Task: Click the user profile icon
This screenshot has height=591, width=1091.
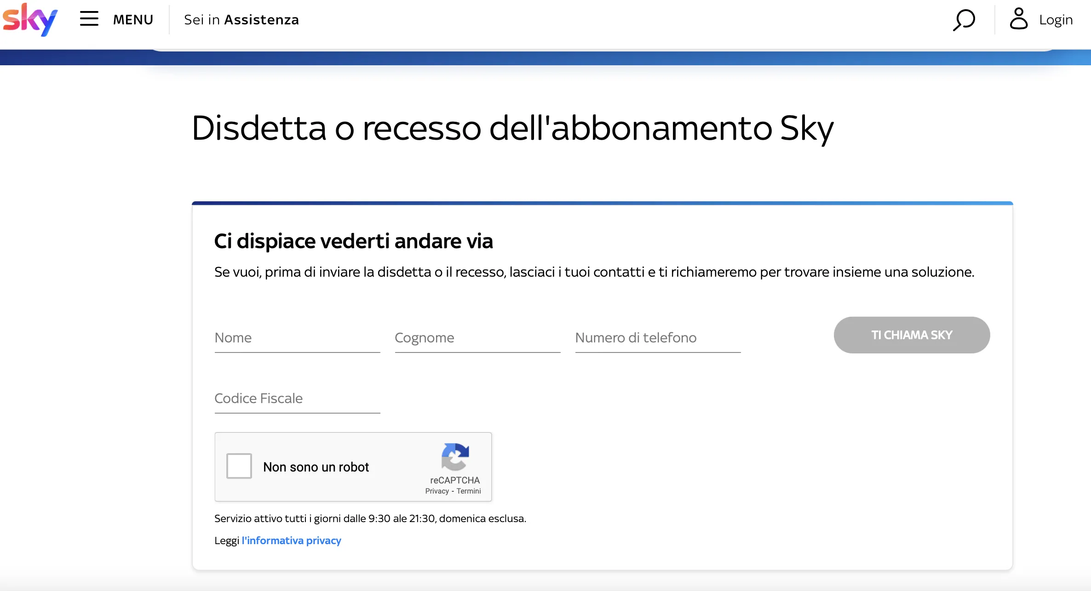Action: pos(1018,19)
